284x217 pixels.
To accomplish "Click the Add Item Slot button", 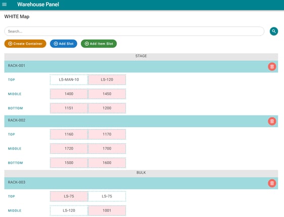I will click(x=99, y=44).
